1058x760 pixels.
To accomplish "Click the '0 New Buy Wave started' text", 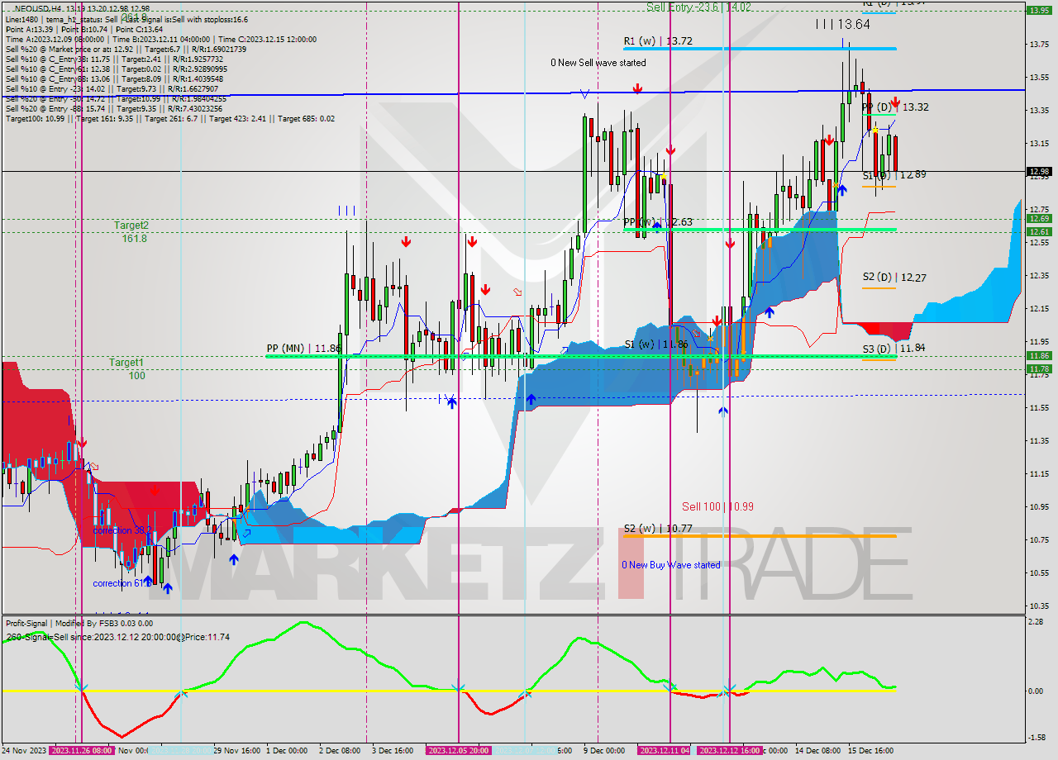I will click(x=671, y=565).
